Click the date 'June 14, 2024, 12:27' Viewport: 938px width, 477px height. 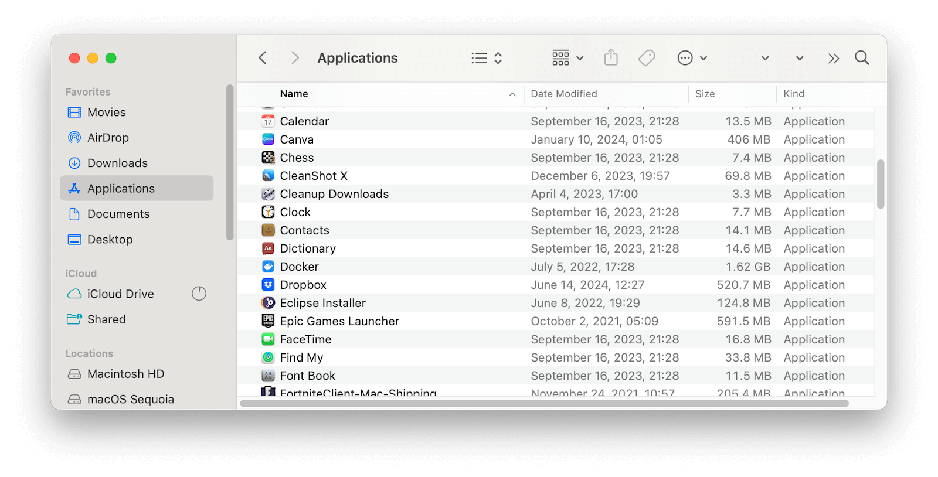pos(587,285)
